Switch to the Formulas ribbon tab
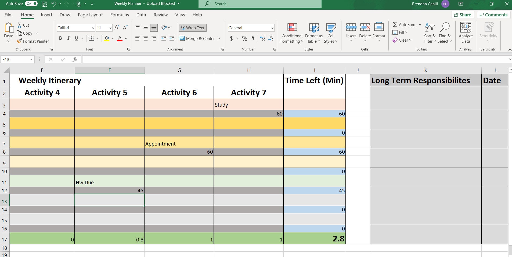 [120, 15]
